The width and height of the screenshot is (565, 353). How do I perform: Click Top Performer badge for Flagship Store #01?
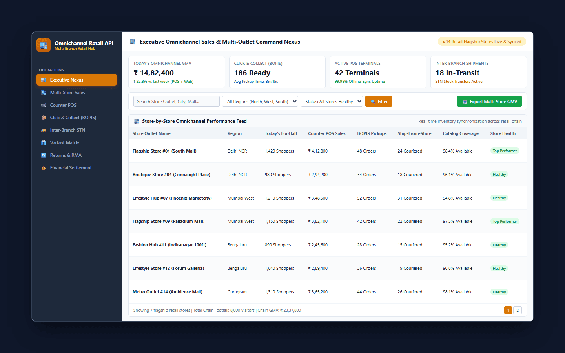[505, 151]
